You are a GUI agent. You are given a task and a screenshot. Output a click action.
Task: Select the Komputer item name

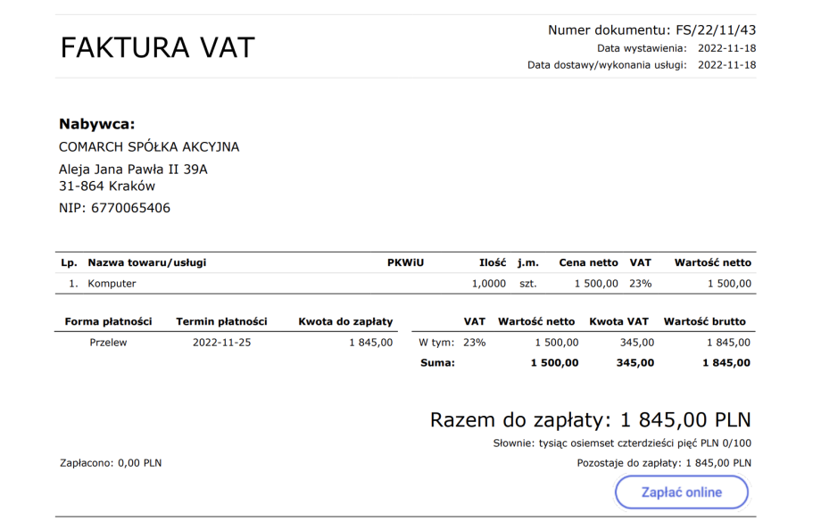point(112,284)
